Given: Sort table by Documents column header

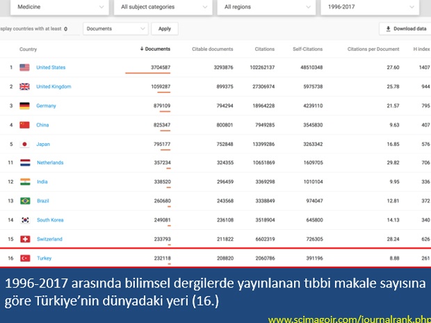Looking at the screenshot, I should pyautogui.click(x=156, y=49).
